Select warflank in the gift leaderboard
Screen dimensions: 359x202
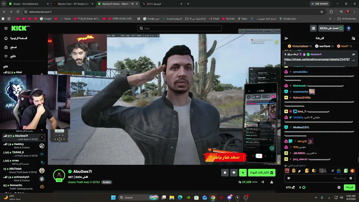[324, 46]
